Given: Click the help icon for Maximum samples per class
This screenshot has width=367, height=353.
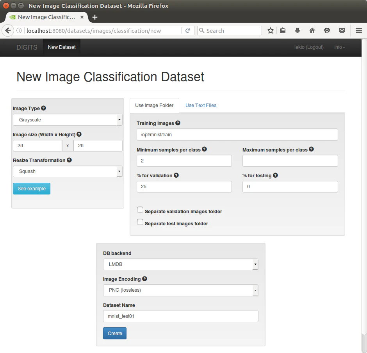Looking at the screenshot, I should pos(311,149).
